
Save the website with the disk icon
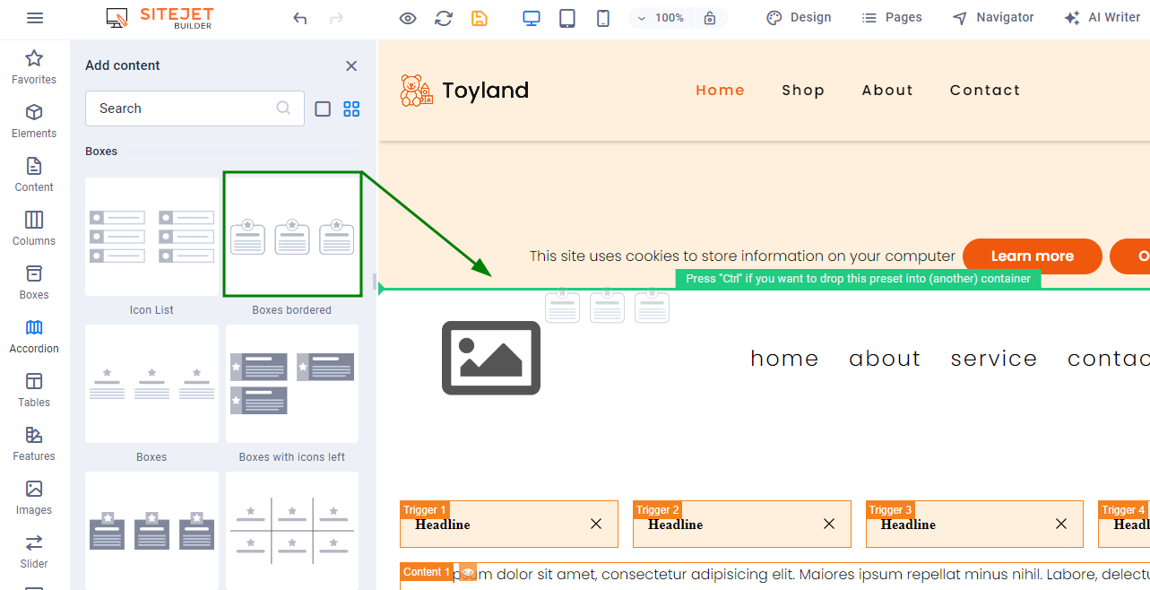pyautogui.click(x=480, y=18)
